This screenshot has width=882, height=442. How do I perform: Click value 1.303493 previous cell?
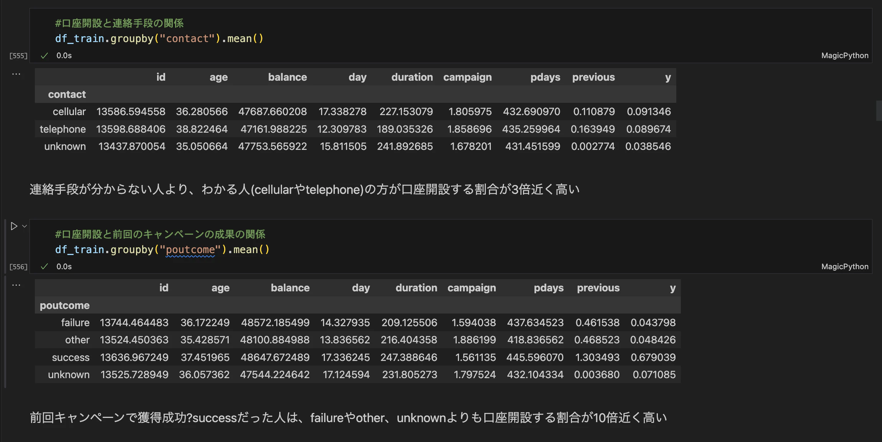point(597,357)
